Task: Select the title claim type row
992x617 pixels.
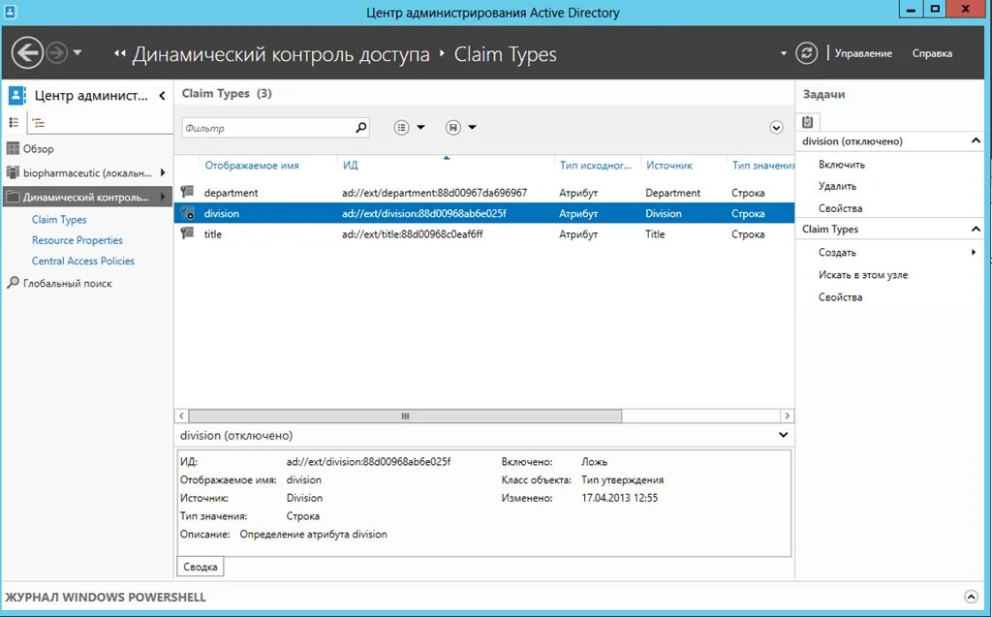Action: tap(484, 234)
